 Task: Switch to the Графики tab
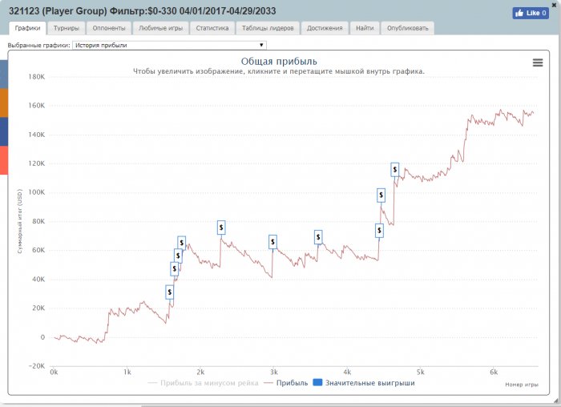tap(27, 28)
